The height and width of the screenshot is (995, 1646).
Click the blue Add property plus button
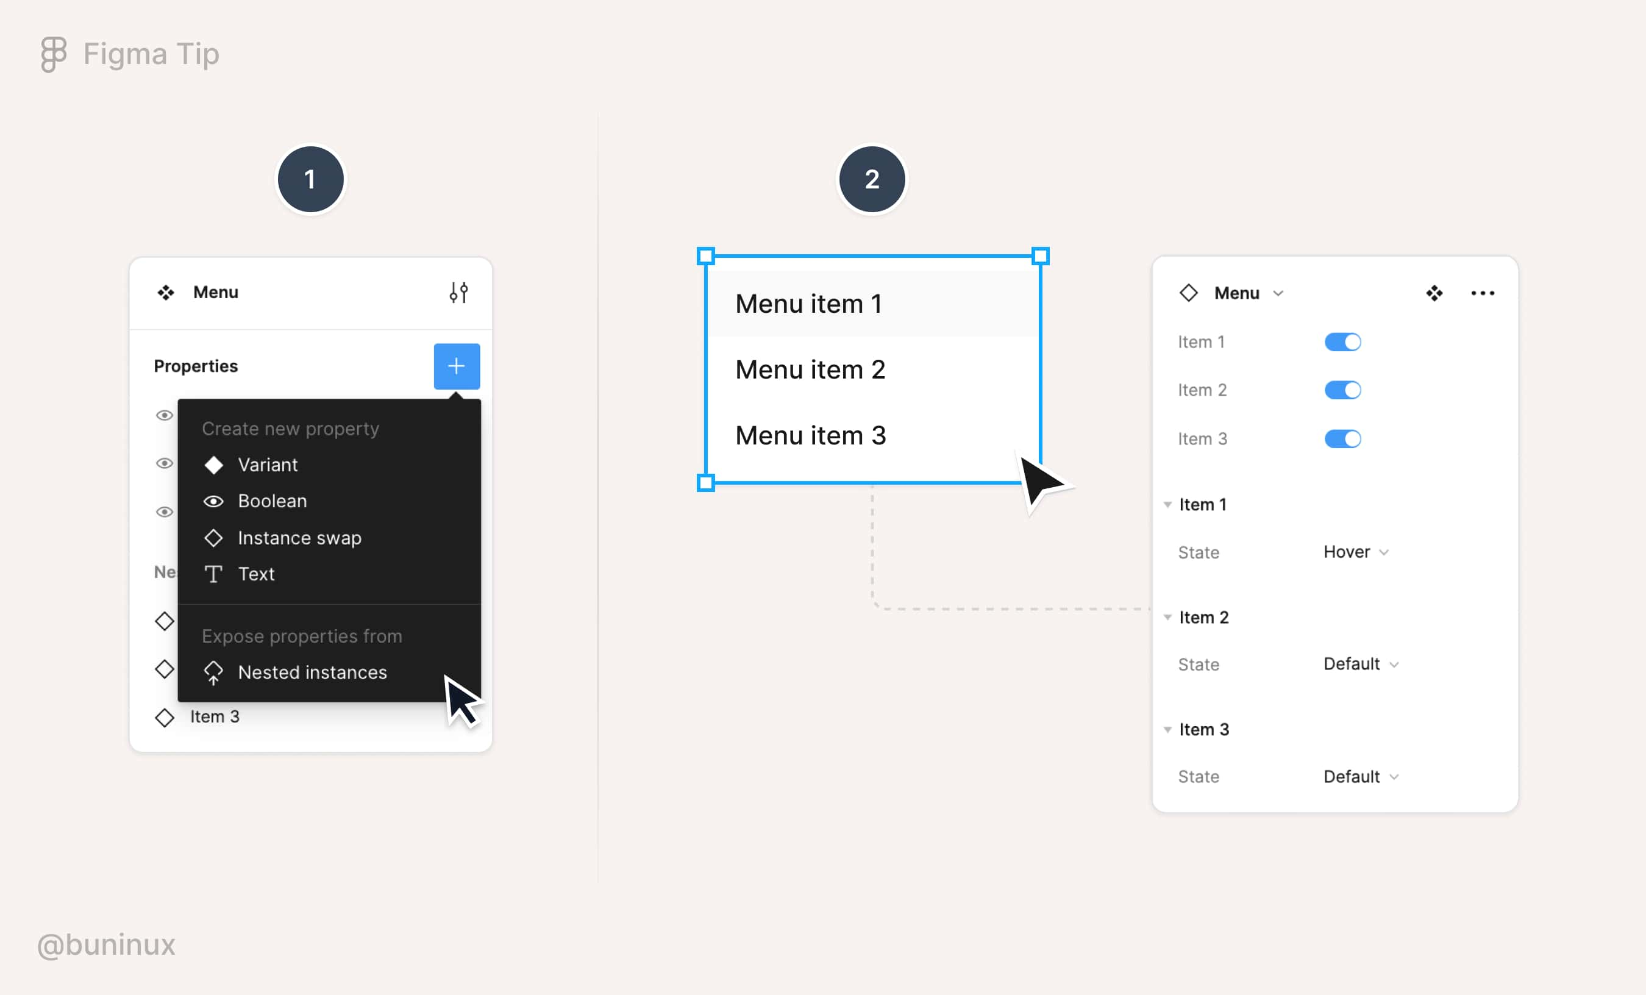[x=456, y=366]
